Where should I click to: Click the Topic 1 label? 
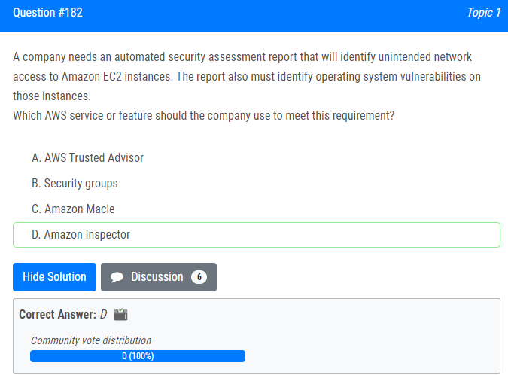pyautogui.click(x=484, y=13)
